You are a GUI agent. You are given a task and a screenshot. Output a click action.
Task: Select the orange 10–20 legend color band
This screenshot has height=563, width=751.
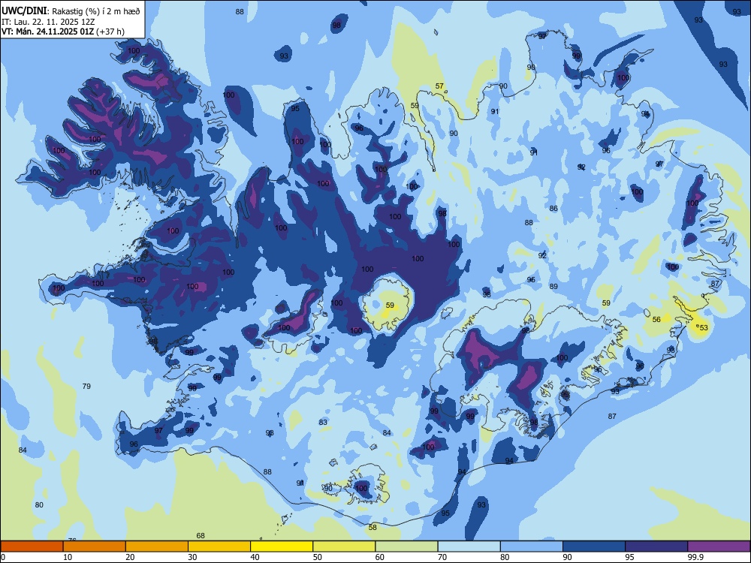95,546
